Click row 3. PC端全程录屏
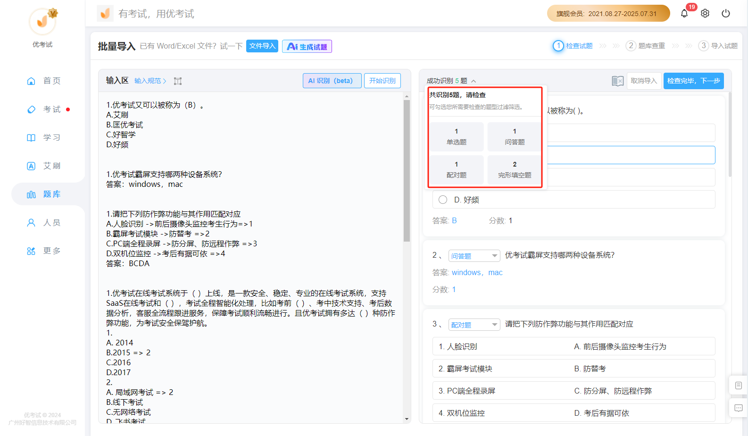This screenshot has height=436, width=748. 574,391
